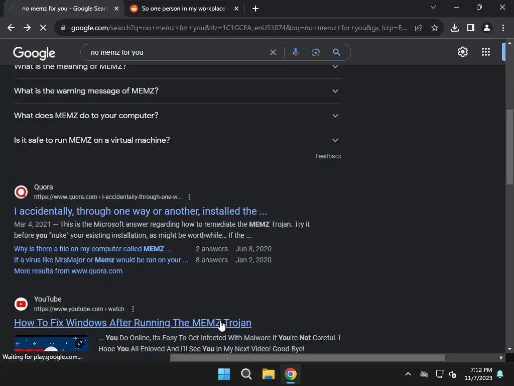
Task: Open the Chrome profile menu
Action: tap(487, 28)
